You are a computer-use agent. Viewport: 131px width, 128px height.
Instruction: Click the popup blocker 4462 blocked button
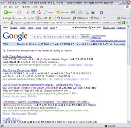[x=81, y=18]
